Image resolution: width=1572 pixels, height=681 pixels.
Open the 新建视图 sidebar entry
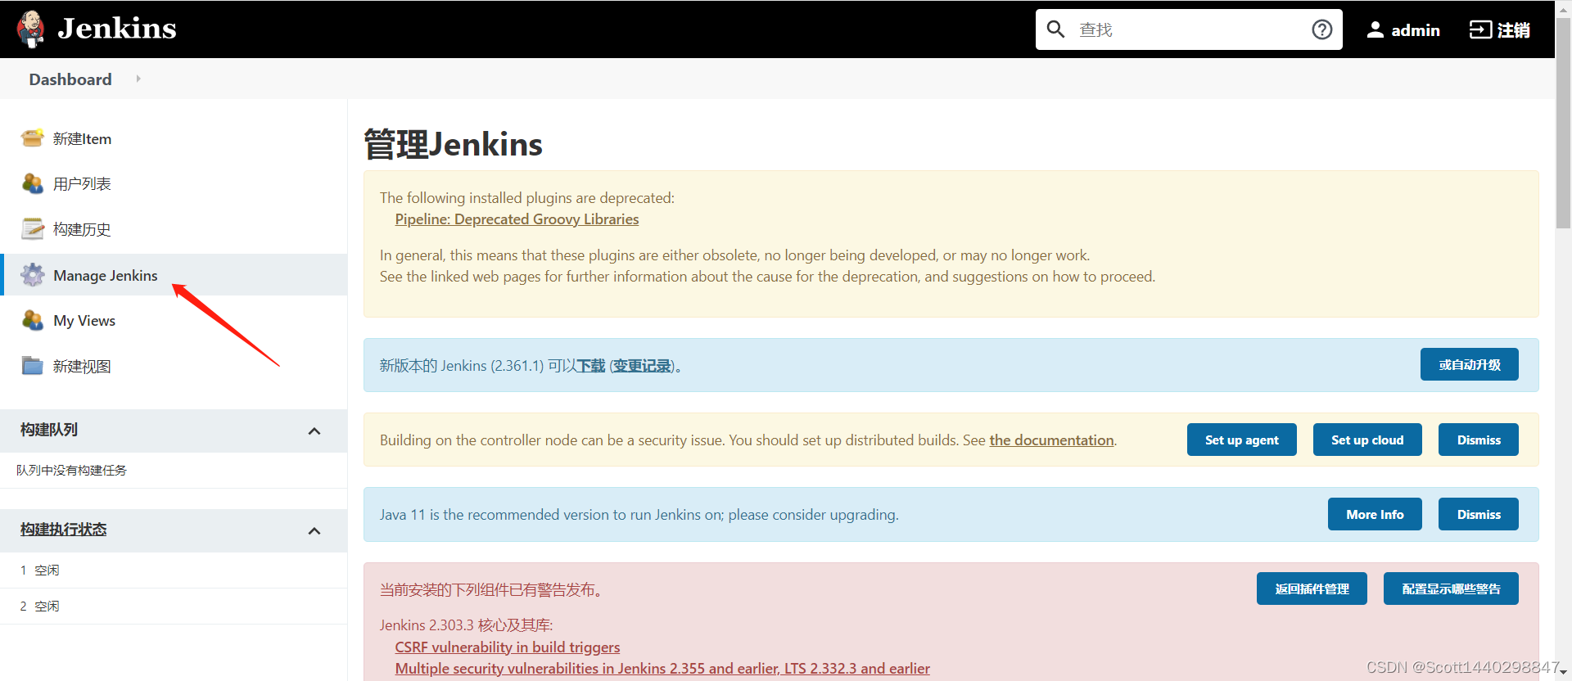82,367
